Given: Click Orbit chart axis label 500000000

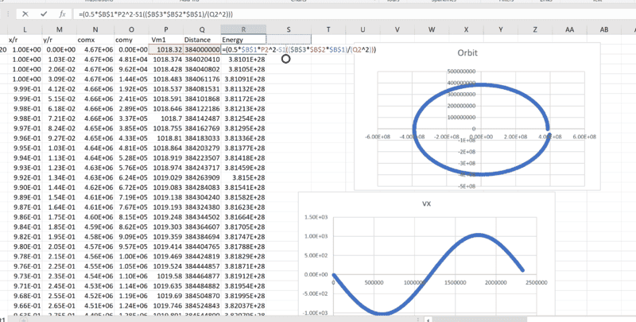Looking at the screenshot, I should (463, 71).
